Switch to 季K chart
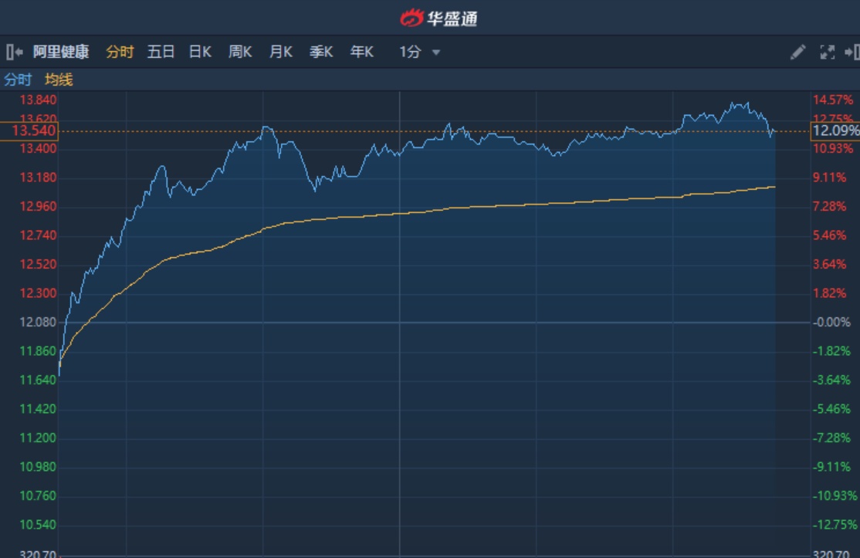 pyautogui.click(x=320, y=52)
